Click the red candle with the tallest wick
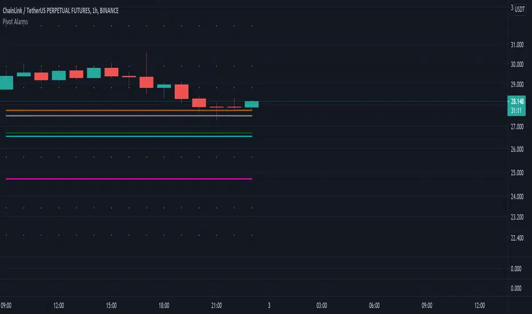This screenshot has width=532, height=314. 146,82
